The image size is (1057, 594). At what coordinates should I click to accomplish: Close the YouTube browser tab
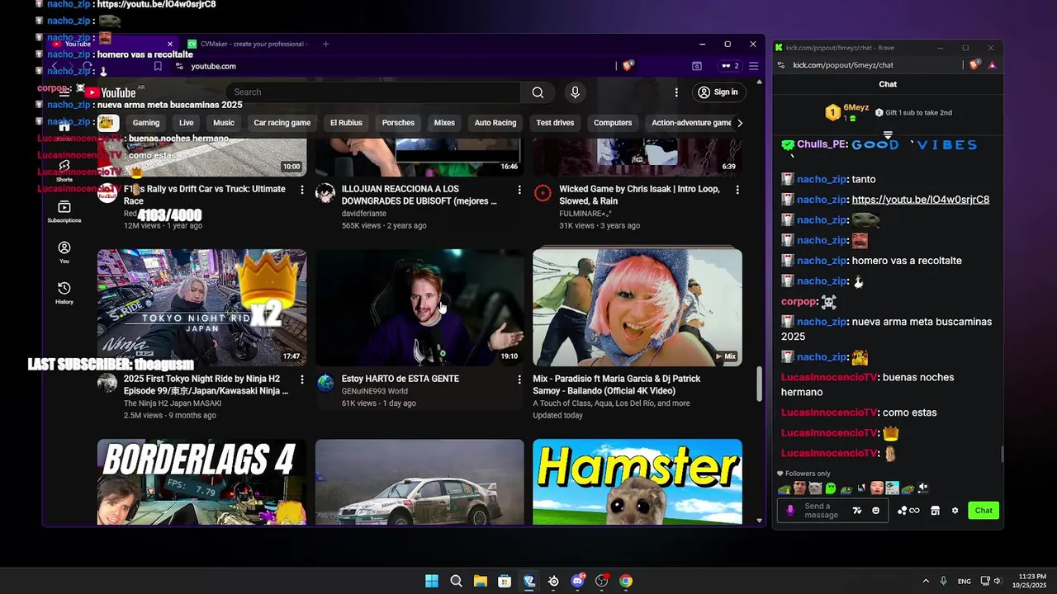click(170, 44)
